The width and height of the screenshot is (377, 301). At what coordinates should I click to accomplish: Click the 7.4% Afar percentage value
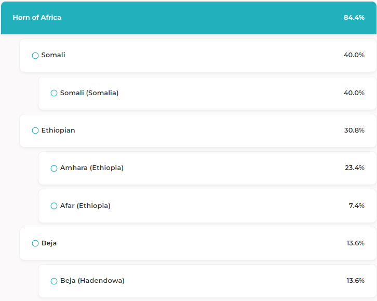[x=356, y=206]
